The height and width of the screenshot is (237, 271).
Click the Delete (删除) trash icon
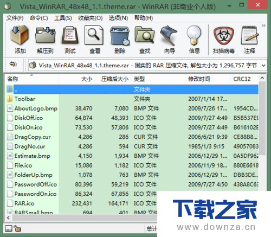click(120, 36)
